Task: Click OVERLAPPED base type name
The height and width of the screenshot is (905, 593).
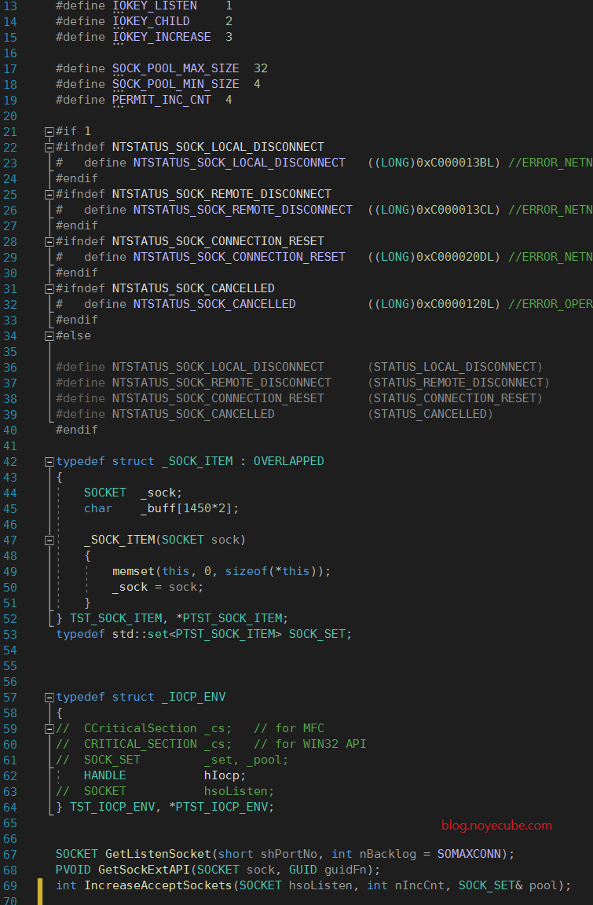Action: [289, 461]
